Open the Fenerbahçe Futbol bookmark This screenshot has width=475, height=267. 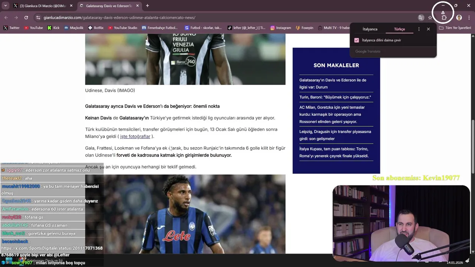tap(160, 28)
